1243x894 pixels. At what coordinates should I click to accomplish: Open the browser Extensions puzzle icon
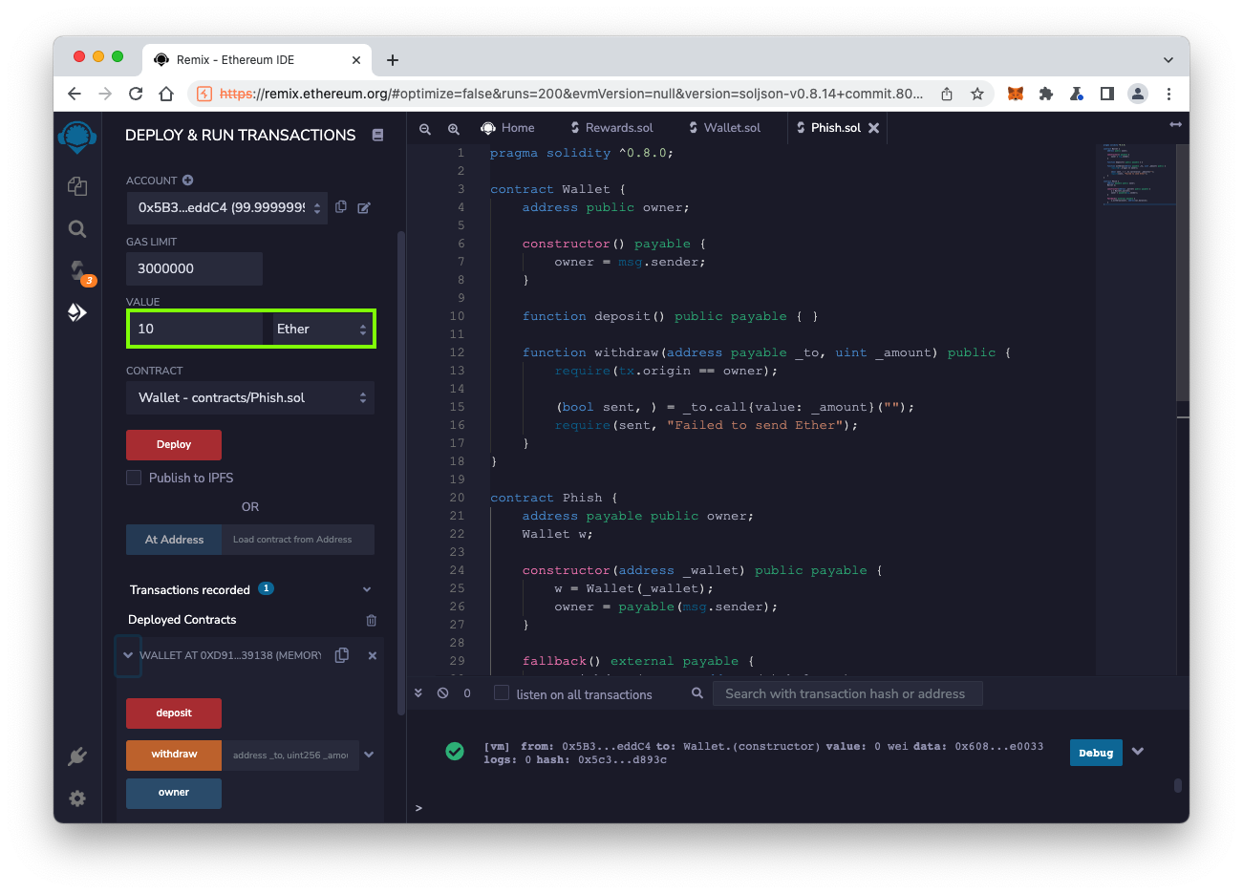tap(1046, 94)
